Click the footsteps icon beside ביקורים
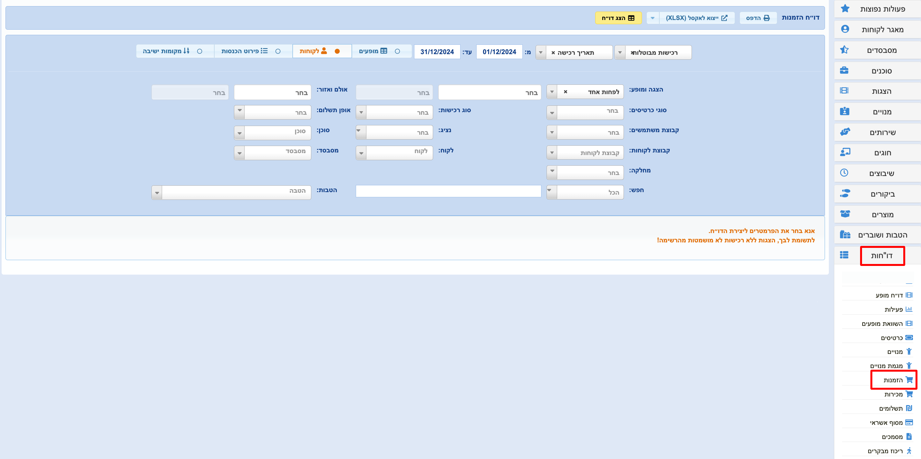 (845, 193)
